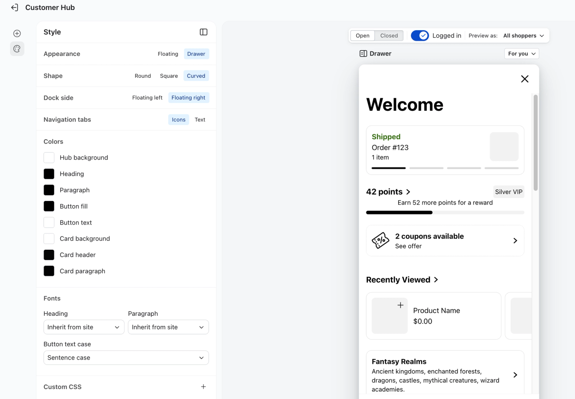The image size is (575, 399).
Task: Set Dock side to Floating left
Action: pyautogui.click(x=147, y=98)
